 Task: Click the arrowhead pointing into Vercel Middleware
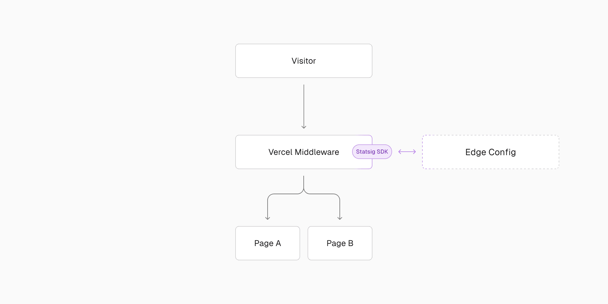(304, 127)
